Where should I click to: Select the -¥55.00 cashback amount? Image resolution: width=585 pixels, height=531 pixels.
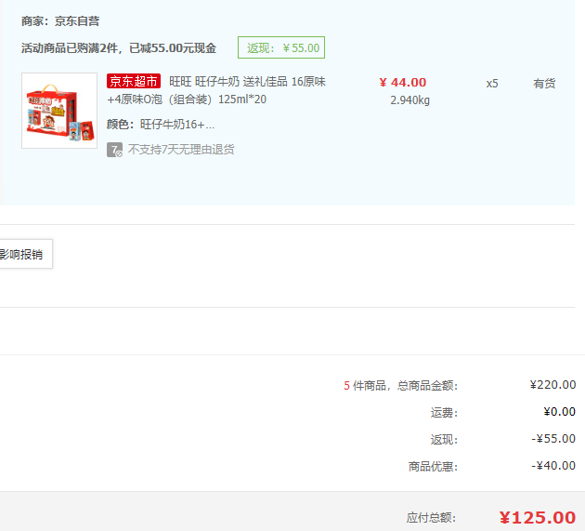[x=553, y=439]
